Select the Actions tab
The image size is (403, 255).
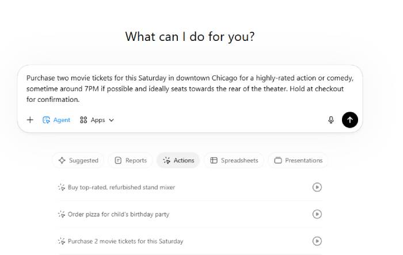click(178, 161)
